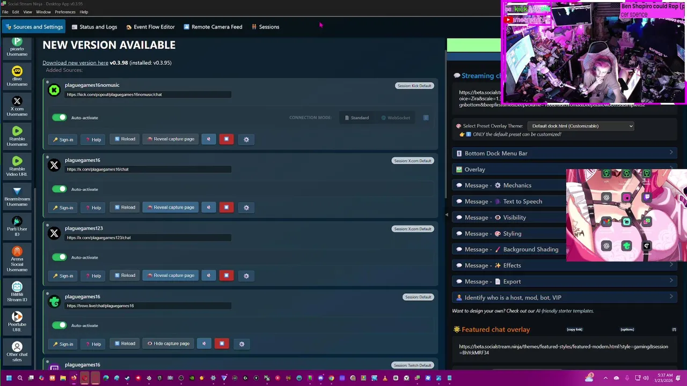Switch to Status and Logs tab
The width and height of the screenshot is (687, 386).
(x=94, y=27)
